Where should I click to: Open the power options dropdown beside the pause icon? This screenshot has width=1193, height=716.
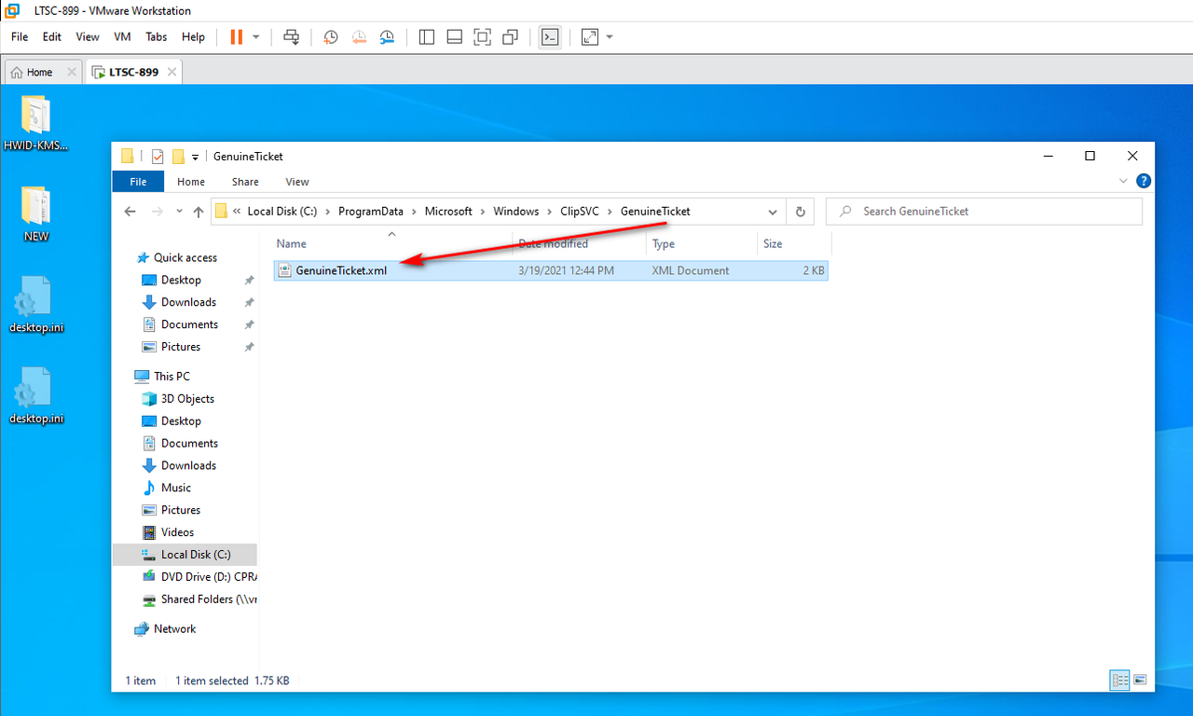pos(255,37)
